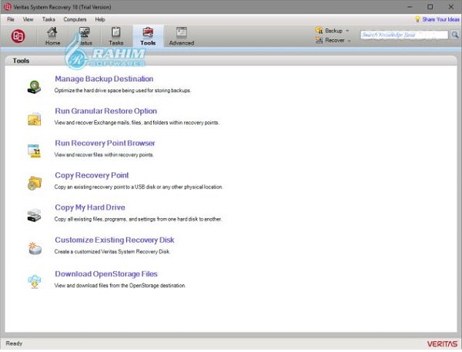Viewport: 462px width, 352px height.
Task: Launch Run Recovery Point Browser link
Action: 105,143
